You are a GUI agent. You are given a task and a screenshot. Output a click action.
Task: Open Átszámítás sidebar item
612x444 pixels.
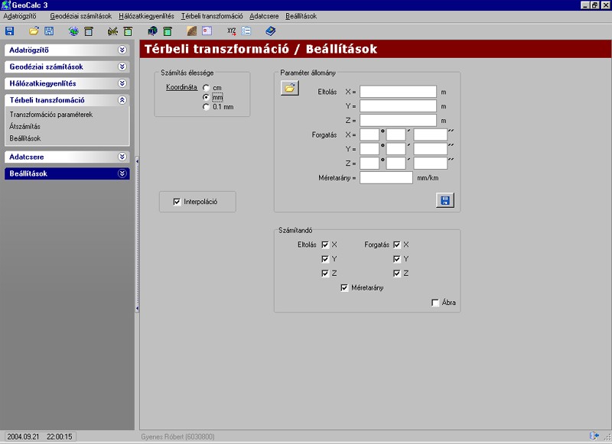coord(25,126)
